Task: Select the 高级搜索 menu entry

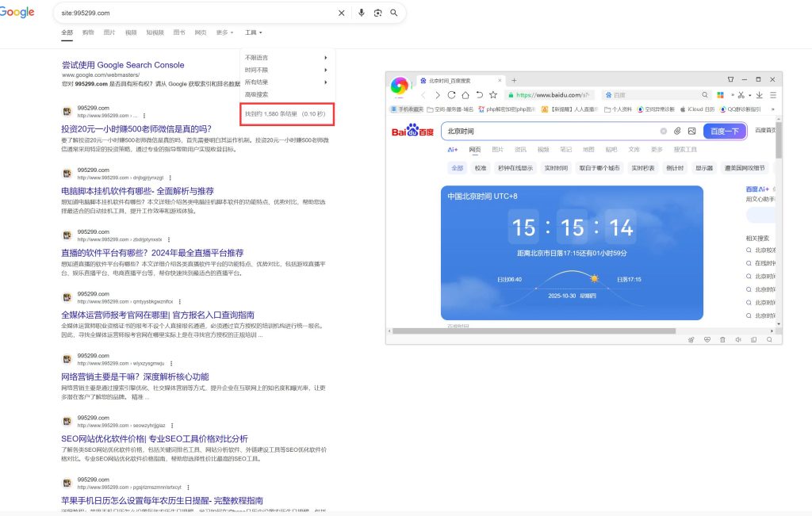Action: [x=256, y=94]
